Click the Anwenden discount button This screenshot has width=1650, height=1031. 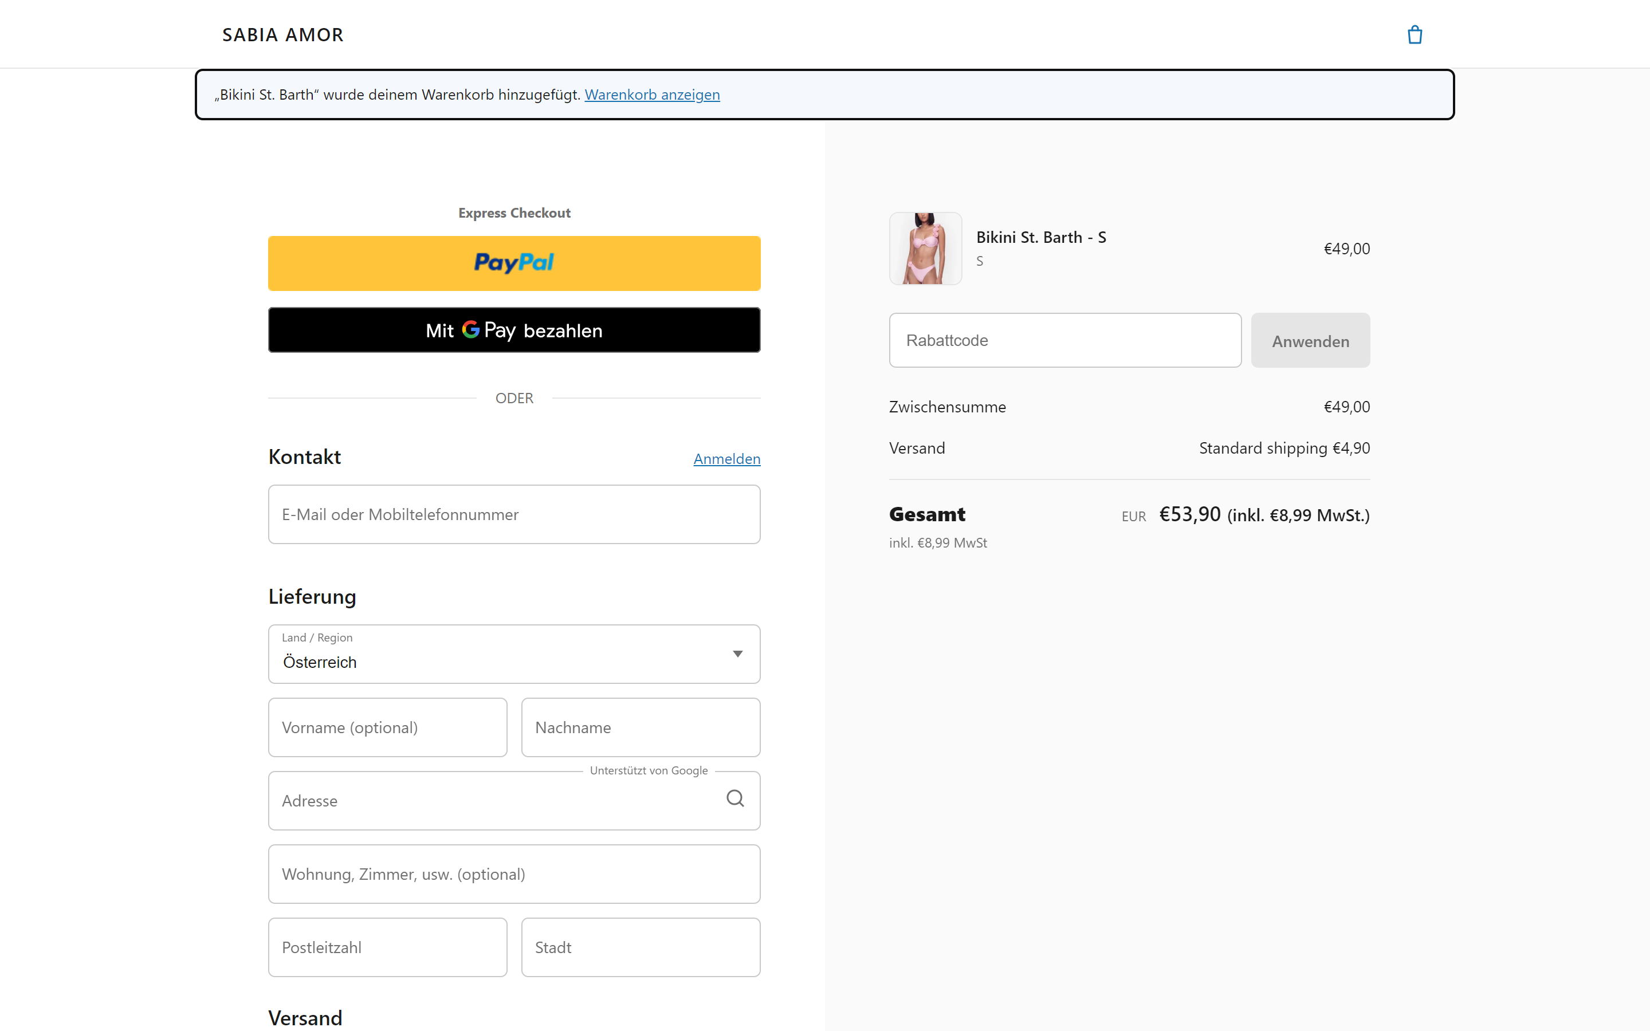[1310, 340]
